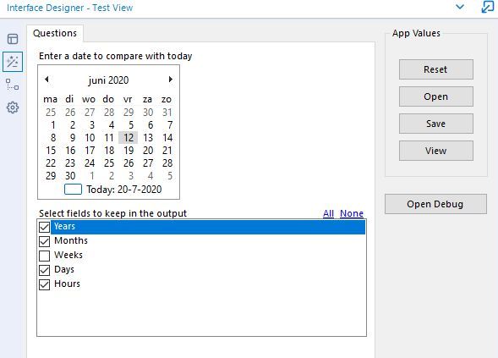Toggle the Years checkbox
The image size is (498, 358).
click(45, 227)
